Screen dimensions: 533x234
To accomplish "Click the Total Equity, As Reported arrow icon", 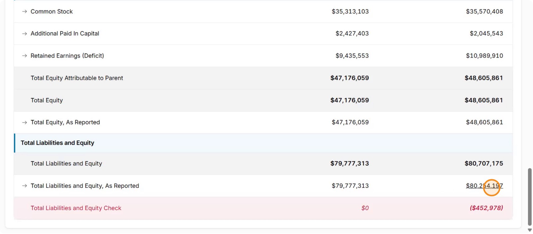I will [24, 122].
